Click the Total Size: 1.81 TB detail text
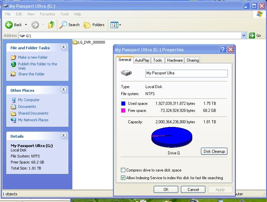Viewport: 267px width, 202px height. tap(26, 168)
